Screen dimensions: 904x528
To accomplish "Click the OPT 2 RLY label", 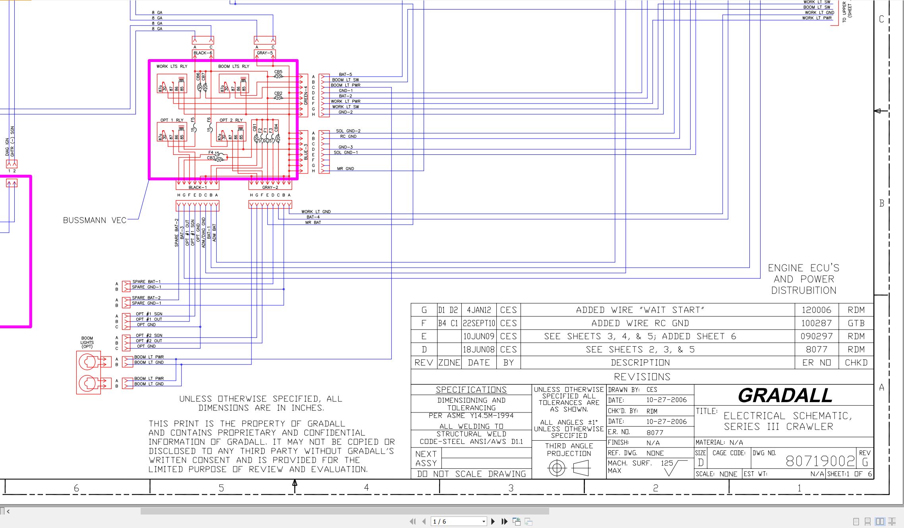I will [231, 120].
